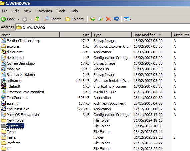This screenshot has width=190, height=151.
Task: Click the red Delete toolbar icon
Action: (108, 19)
